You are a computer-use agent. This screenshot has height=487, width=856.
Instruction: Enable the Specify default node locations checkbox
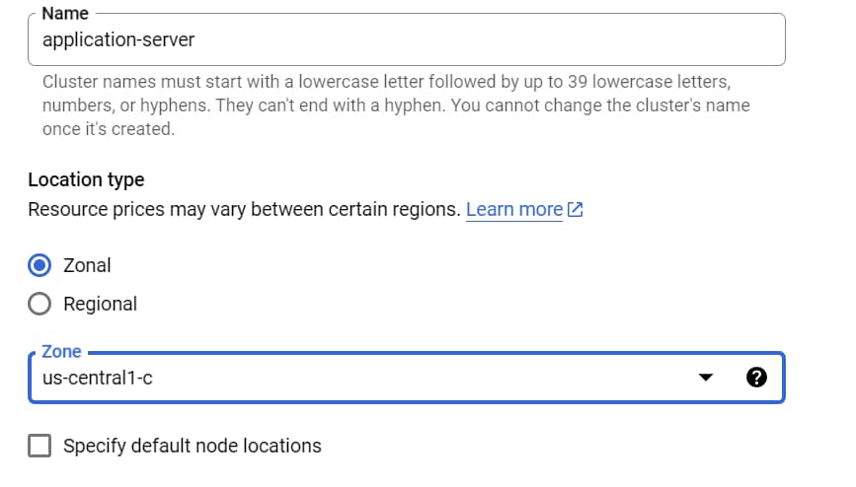pyautogui.click(x=39, y=446)
